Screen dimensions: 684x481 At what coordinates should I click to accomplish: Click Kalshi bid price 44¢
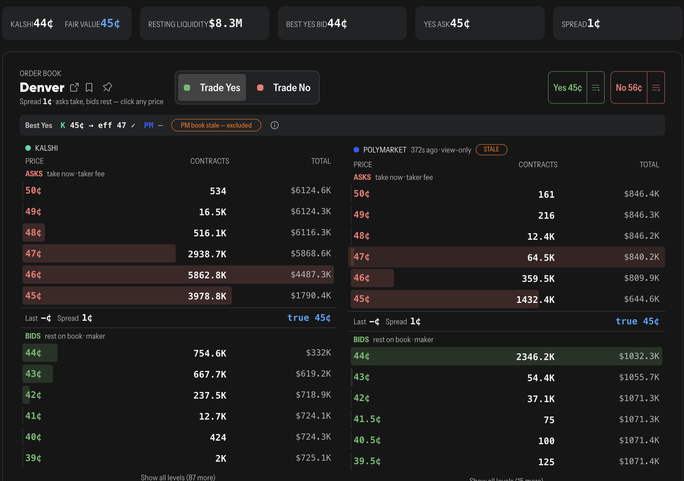point(33,353)
